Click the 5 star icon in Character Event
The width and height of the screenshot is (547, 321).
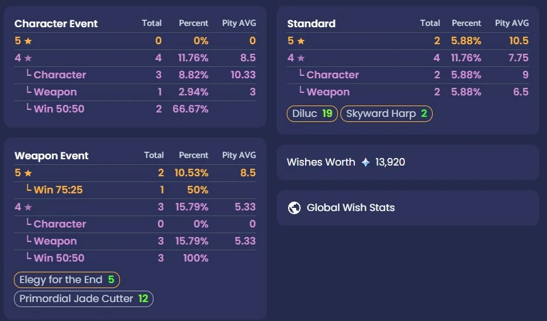point(28,41)
